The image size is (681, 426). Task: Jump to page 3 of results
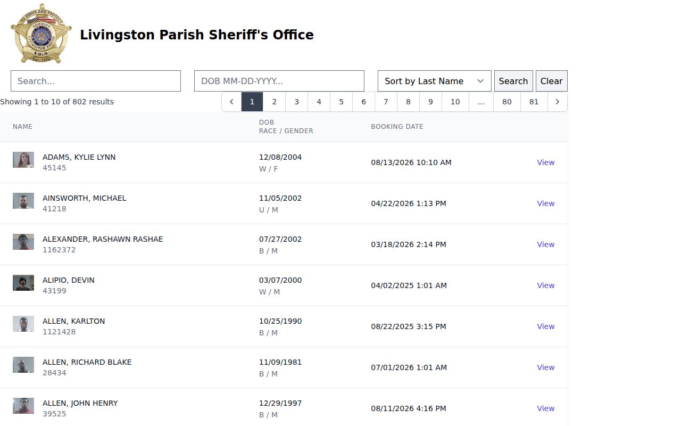(x=297, y=102)
